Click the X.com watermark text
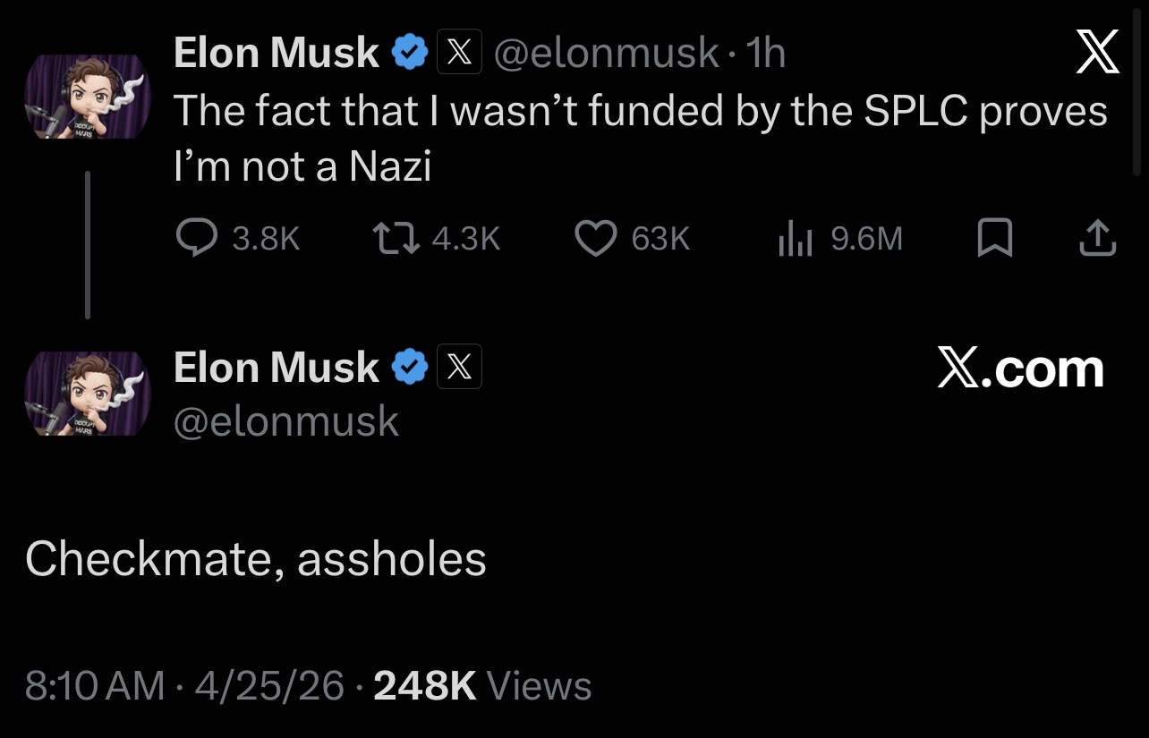Image resolution: width=1149 pixels, height=738 pixels. [1020, 369]
